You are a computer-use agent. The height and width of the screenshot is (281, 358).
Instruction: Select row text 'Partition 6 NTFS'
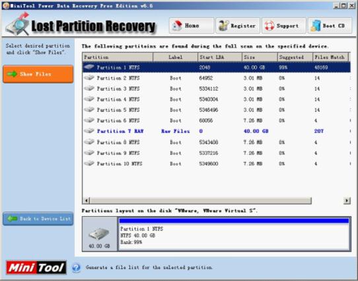(118, 120)
